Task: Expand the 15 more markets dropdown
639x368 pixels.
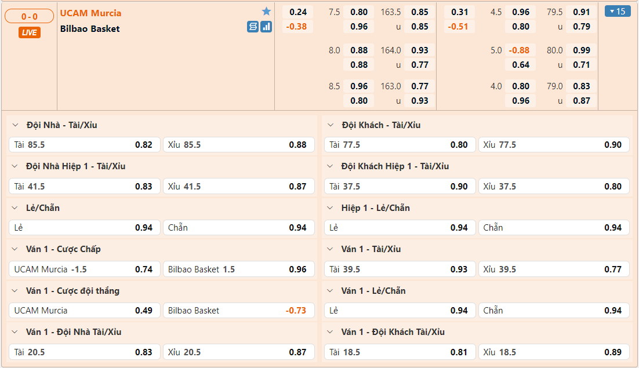Action: coord(617,11)
